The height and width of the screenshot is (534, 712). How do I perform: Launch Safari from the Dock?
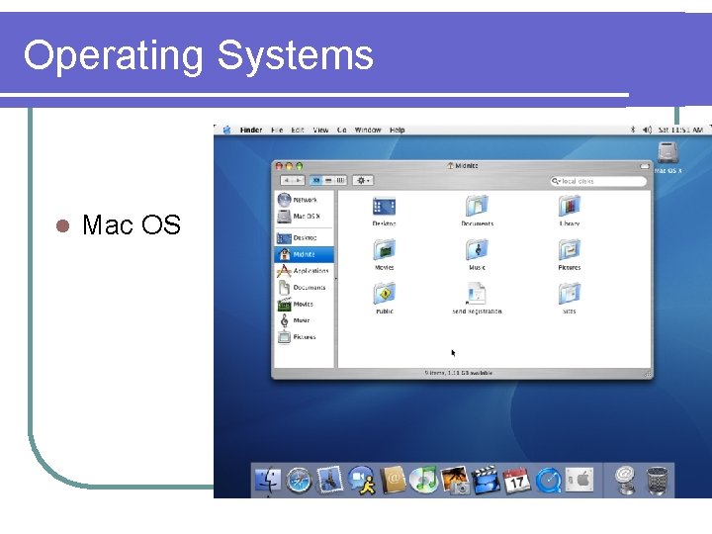299,482
